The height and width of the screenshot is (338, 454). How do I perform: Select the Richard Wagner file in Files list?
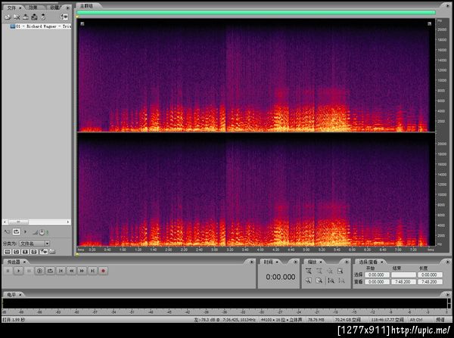click(40, 26)
